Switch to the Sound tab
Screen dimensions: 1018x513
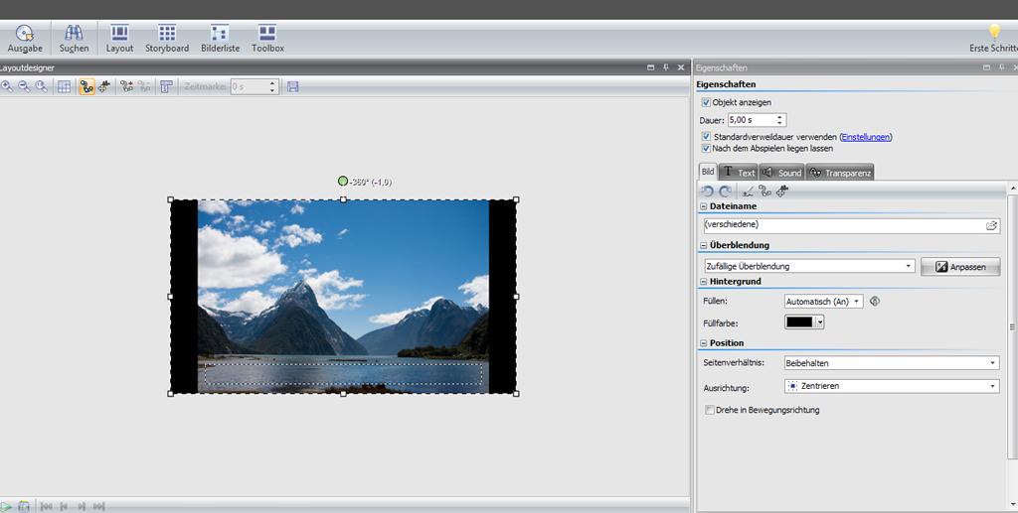click(x=781, y=173)
